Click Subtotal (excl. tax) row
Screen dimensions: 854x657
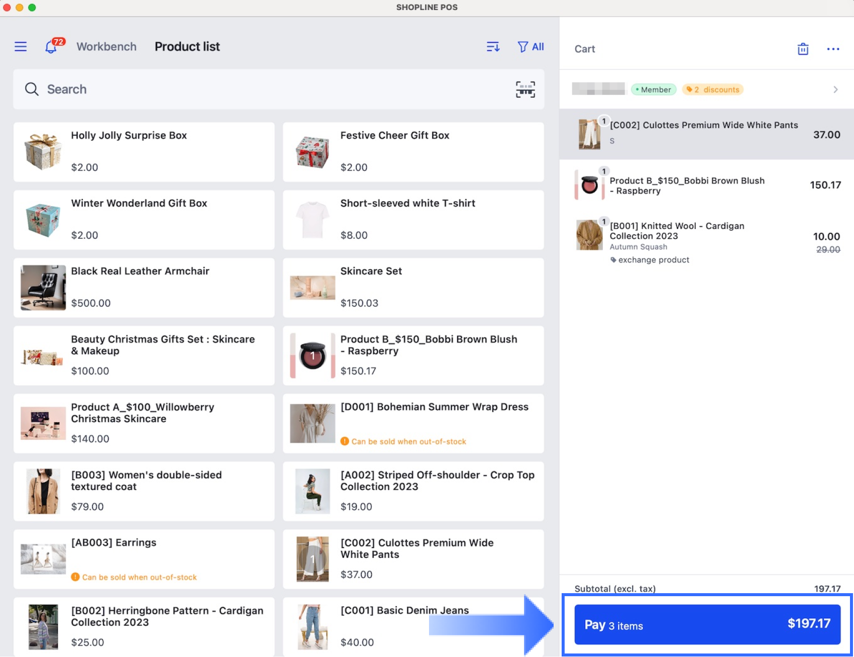(707, 589)
